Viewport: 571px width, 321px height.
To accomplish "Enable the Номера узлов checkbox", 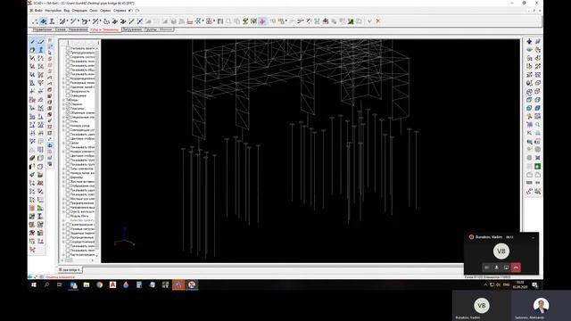I will point(68,126).
